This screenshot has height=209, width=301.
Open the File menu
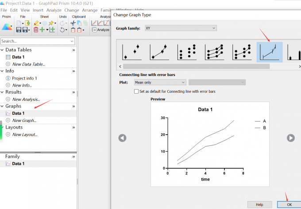[x=4, y=10]
